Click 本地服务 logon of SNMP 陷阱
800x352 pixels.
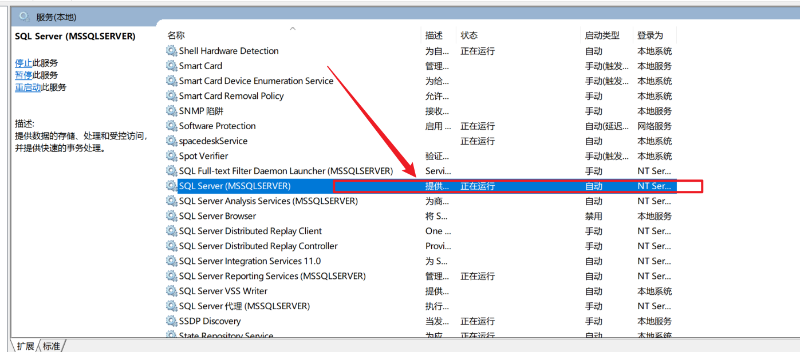pyautogui.click(x=655, y=111)
